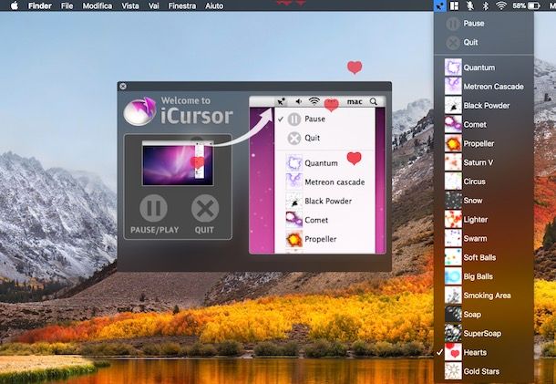Click the iCursor icon in the menu bar

pyautogui.click(x=439, y=5)
